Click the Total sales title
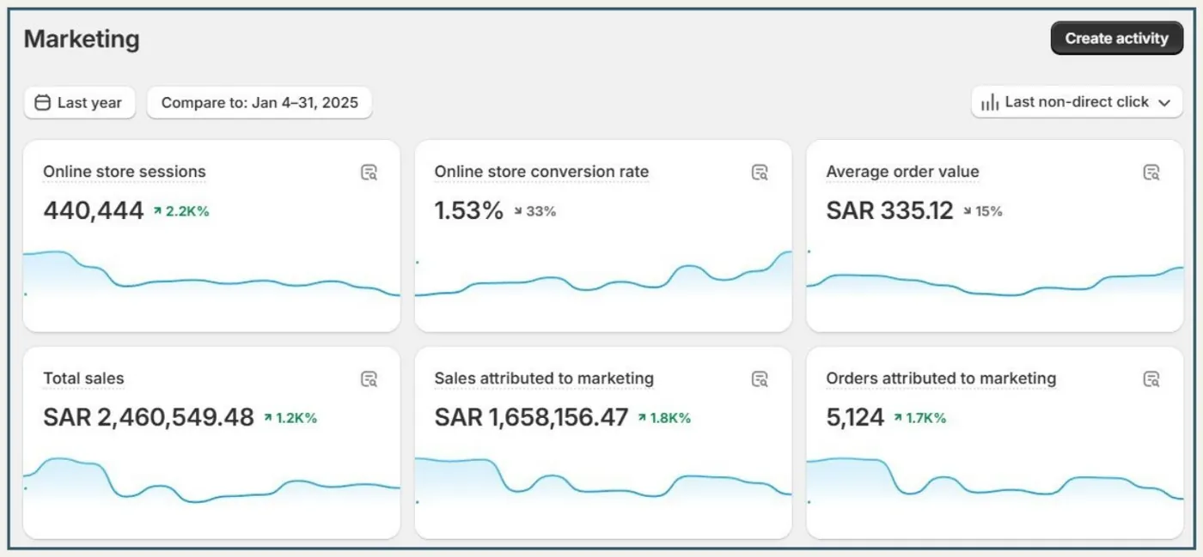Viewport: 1203px width, 557px height. pyautogui.click(x=83, y=378)
